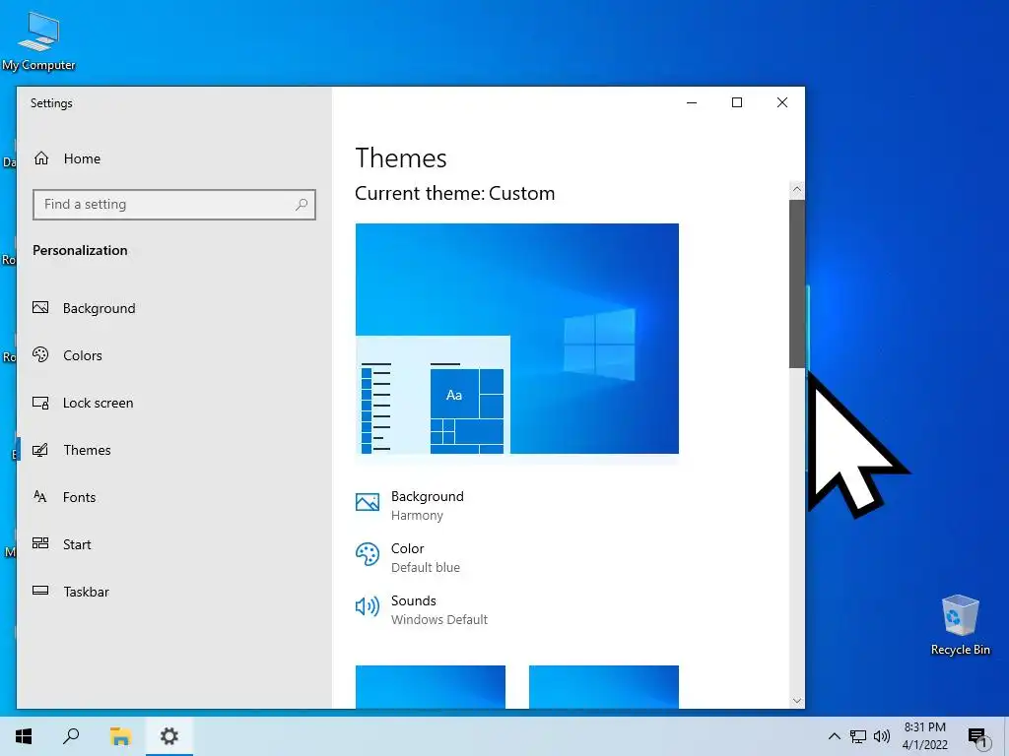Click the Themes brush icon in sidebar
Screen dimensions: 1009x756
pyautogui.click(x=40, y=450)
